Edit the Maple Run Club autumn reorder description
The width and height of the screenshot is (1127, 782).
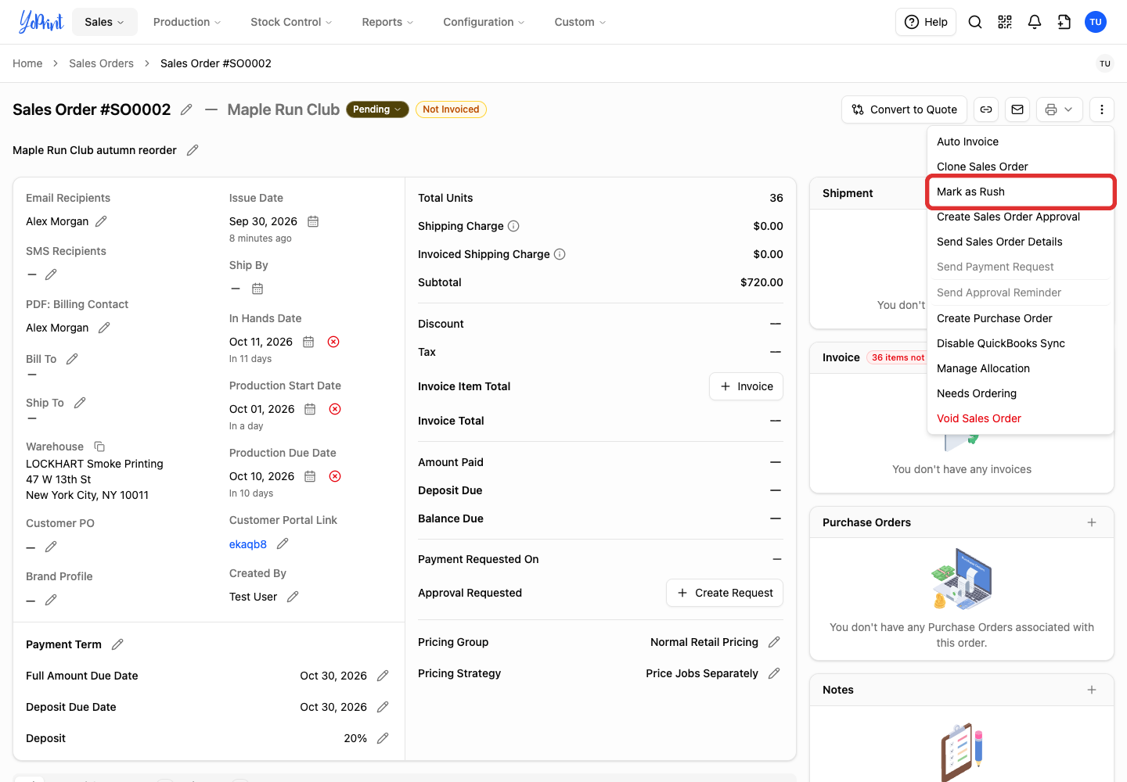point(193,150)
